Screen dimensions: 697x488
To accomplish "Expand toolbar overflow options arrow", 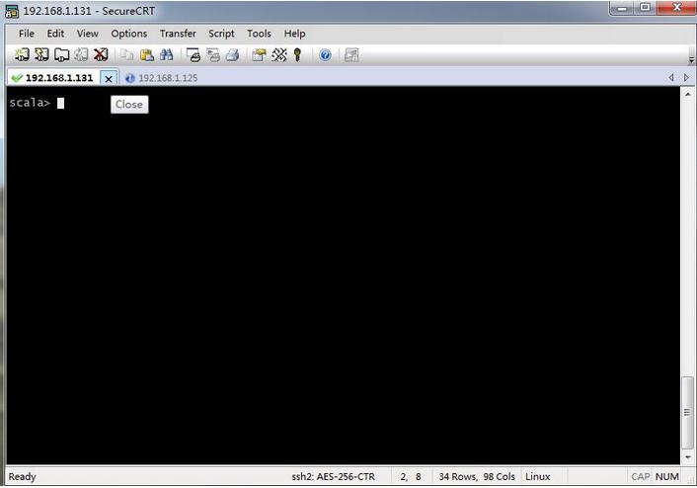I will pos(691,59).
